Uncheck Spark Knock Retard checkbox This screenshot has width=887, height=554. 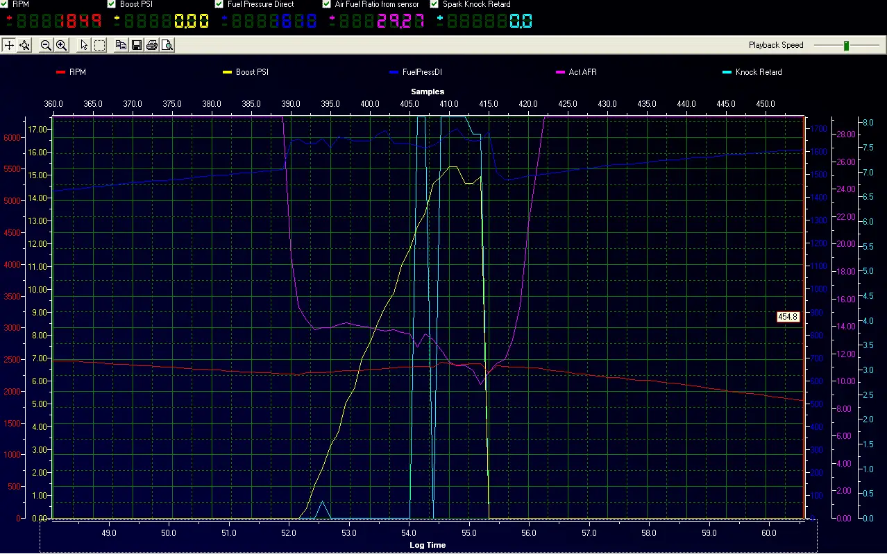click(434, 4)
